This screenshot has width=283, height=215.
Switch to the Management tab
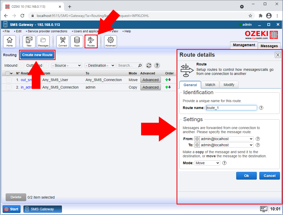click(244, 45)
